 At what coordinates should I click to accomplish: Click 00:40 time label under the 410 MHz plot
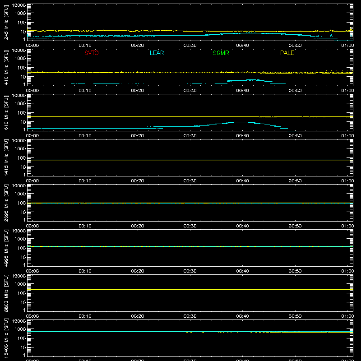click(x=242, y=91)
